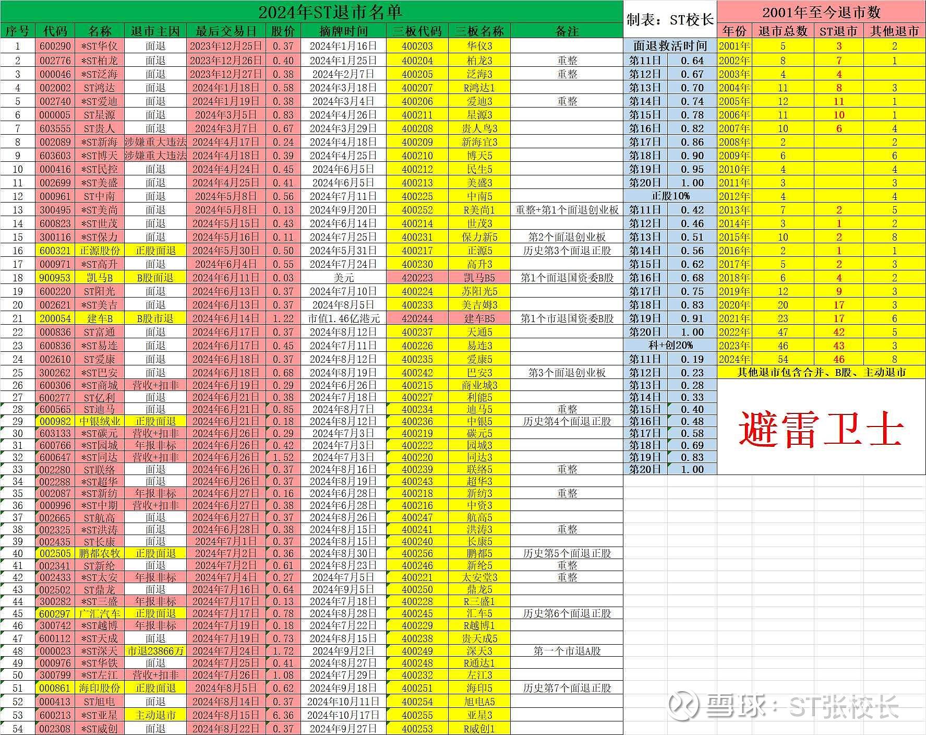Click the 2001年至今退市数 header
This screenshot has height=735, width=926.
coord(821,12)
